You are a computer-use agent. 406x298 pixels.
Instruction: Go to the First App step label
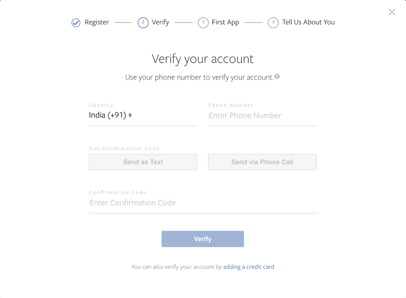(225, 22)
